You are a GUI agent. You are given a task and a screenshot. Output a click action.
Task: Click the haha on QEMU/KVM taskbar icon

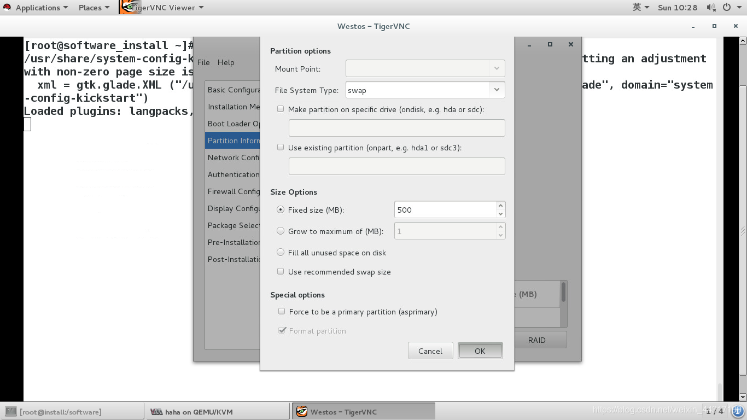point(156,412)
